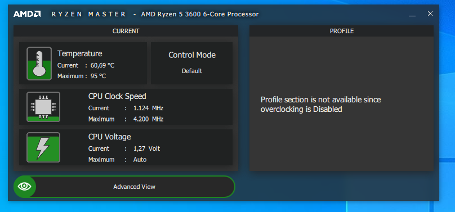Viewport: 455px width, 212px height.
Task: Click the thermometer temperature icon
Action: click(39, 64)
